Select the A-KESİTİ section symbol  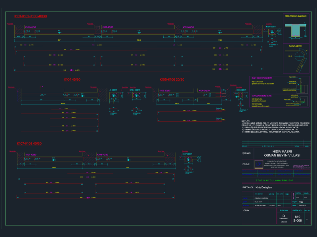tap(114, 96)
